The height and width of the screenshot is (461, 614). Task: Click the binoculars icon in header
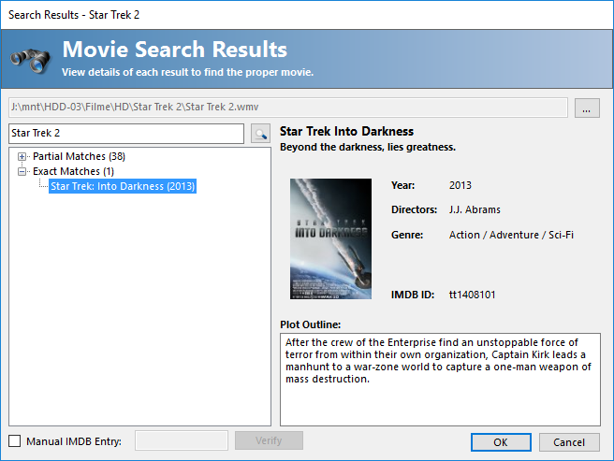click(x=31, y=61)
